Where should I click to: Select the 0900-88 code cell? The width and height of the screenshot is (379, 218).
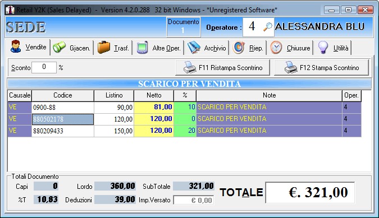[x=62, y=107]
